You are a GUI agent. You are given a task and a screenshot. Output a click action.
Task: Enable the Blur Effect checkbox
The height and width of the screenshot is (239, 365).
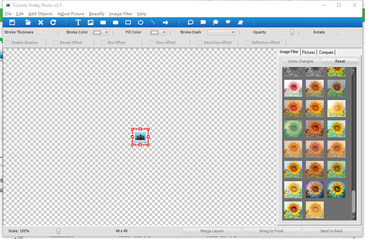103,43
